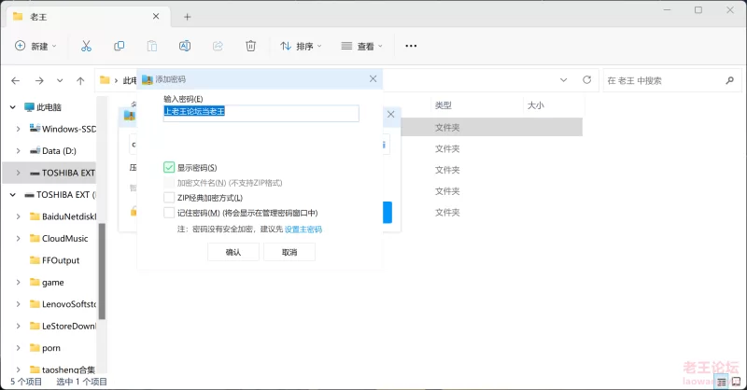Open the 新建 (New) menu
This screenshot has height=390, width=747.
35,47
